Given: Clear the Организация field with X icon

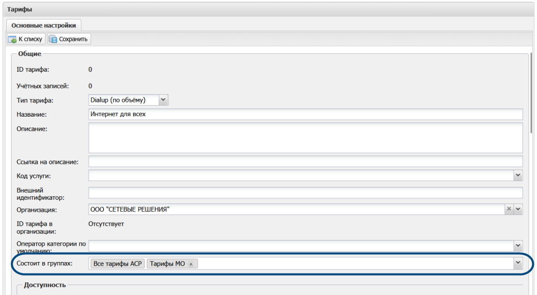Looking at the screenshot, I should 509,209.
